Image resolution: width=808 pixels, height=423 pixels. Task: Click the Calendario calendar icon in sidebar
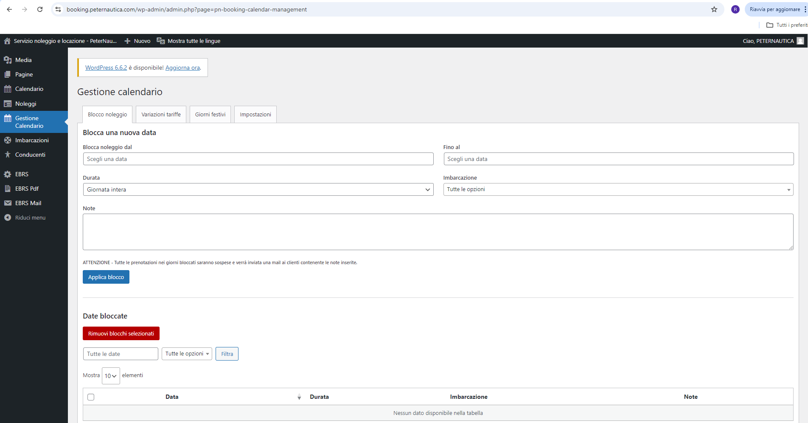click(x=8, y=89)
